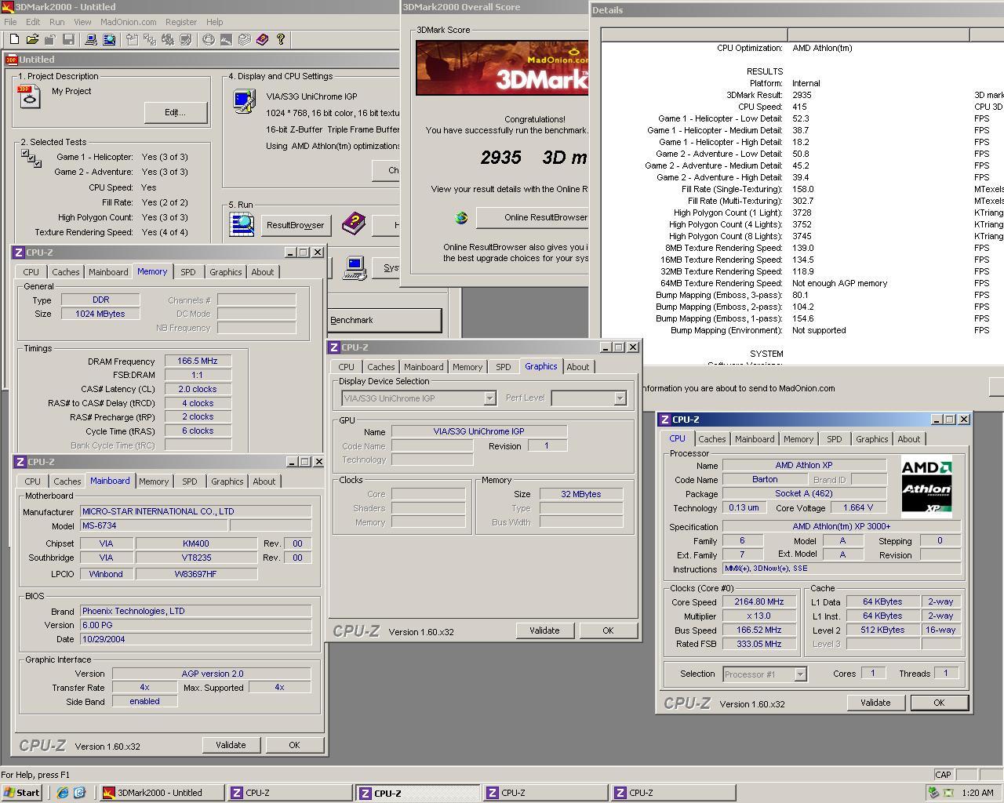Click the computer icon beside System button
The height and width of the screenshot is (803, 1004).
355,267
